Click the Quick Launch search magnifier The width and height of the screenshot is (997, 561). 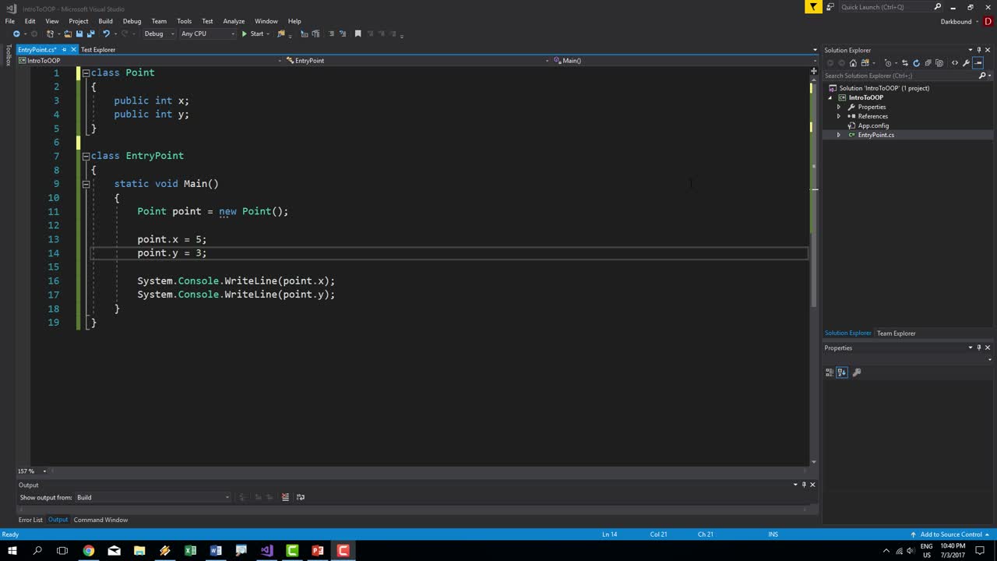point(938,7)
